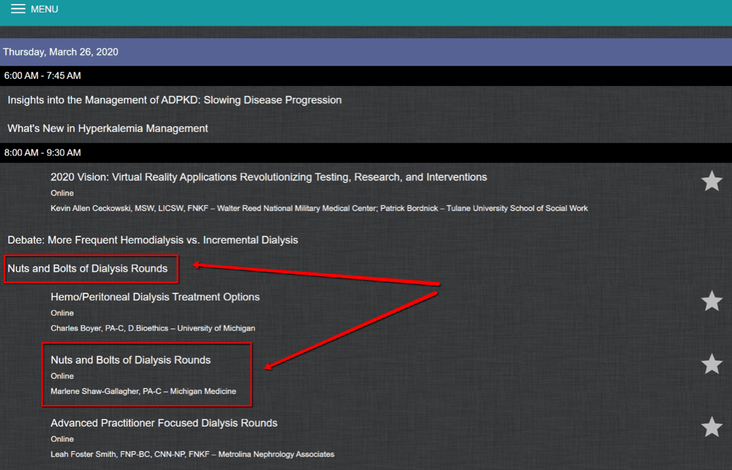Click speaker line Kevin Allen Ceckowski
Image resolution: width=732 pixels, height=470 pixels.
pos(319,208)
